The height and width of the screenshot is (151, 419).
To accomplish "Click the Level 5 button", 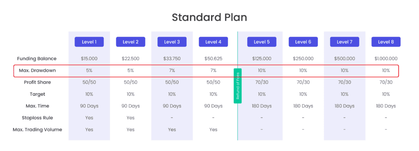I will pos(261,42).
